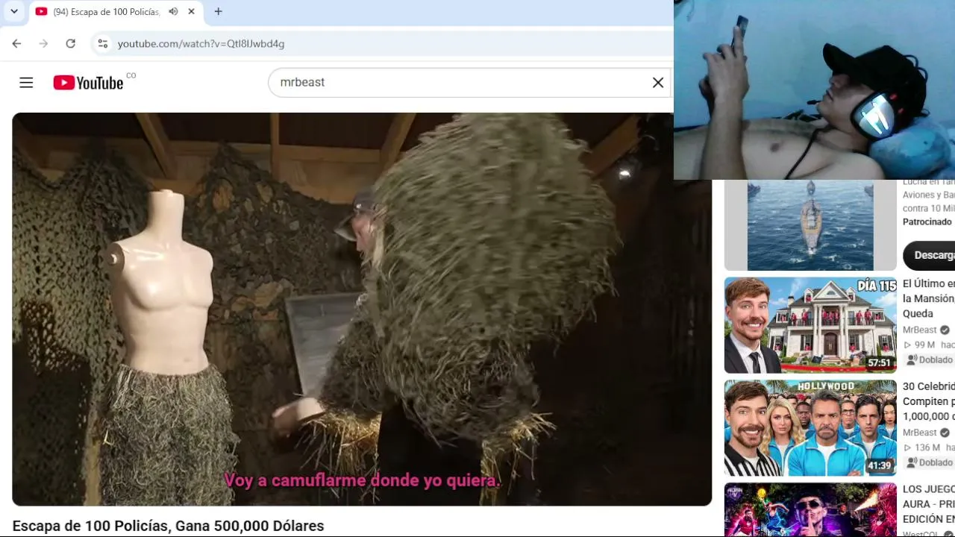This screenshot has height=537, width=955.
Task: Pause the playing video in the player
Action: point(362,309)
